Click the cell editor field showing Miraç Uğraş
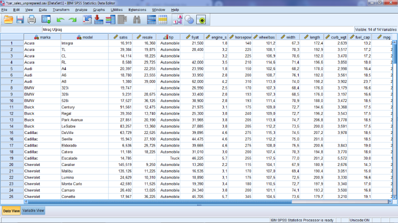The image size is (398, 223). [197, 29]
